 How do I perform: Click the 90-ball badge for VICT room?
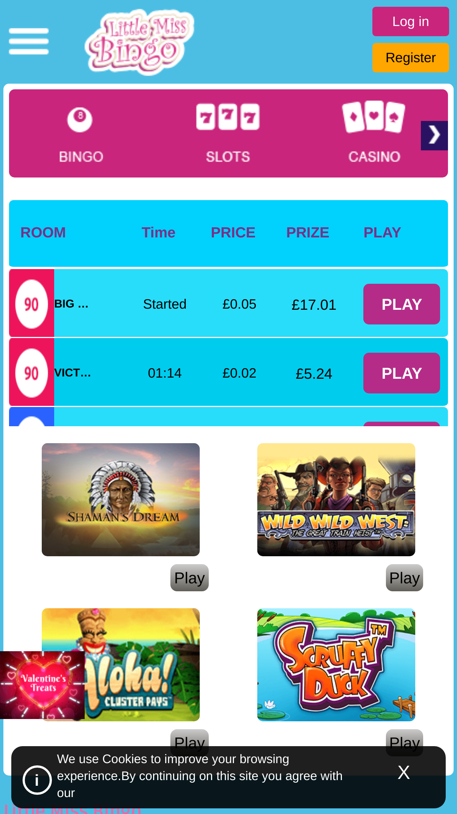(32, 373)
